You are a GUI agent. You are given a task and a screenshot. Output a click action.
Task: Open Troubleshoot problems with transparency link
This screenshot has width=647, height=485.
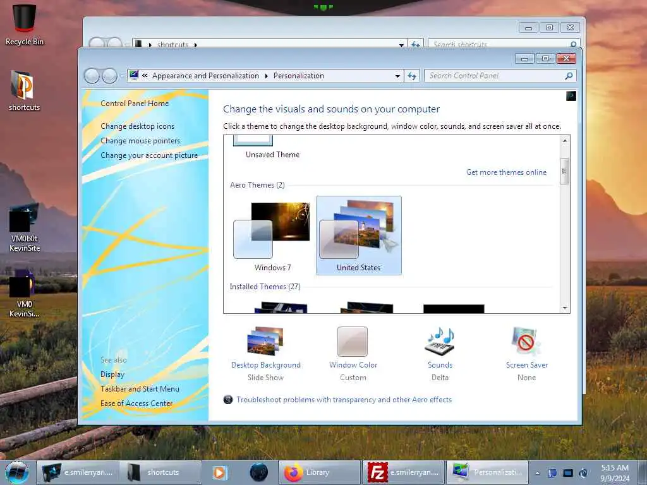pyautogui.click(x=344, y=400)
